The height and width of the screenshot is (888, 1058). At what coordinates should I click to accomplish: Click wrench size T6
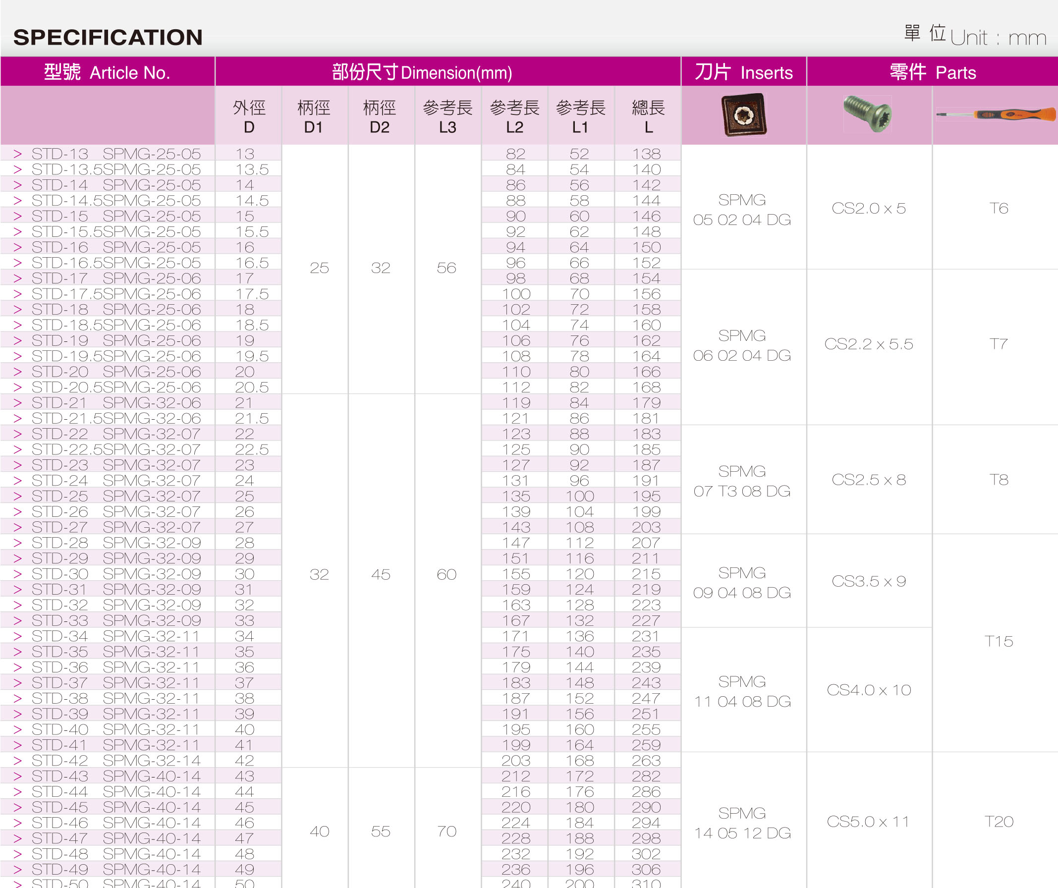tap(999, 208)
